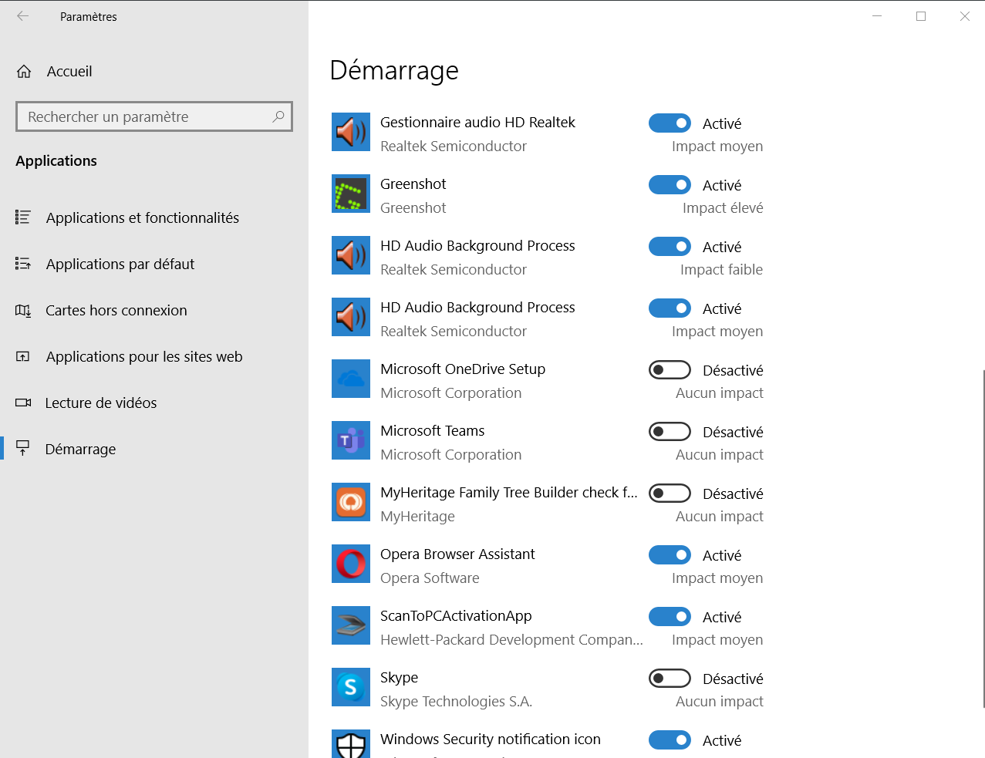Screen dimensions: 985x758
Task: Click the speaker icon of the Impact faible HD Audio entry
Action: 351,255
